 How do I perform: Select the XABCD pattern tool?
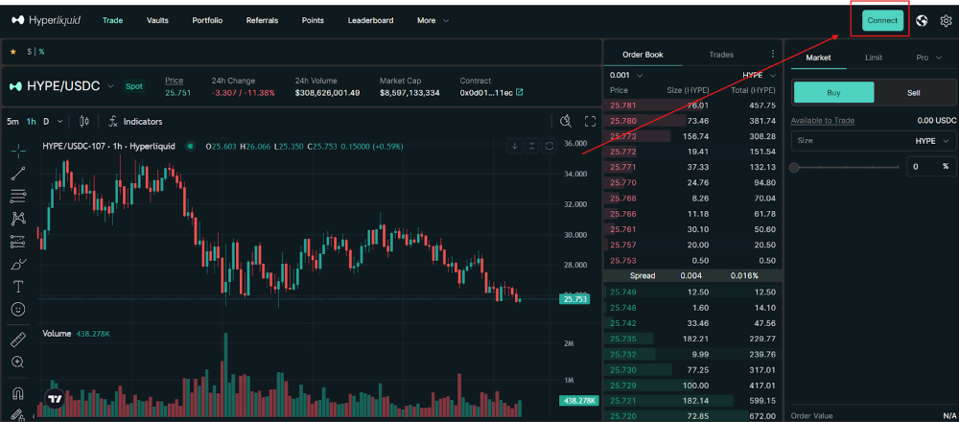coord(18,219)
